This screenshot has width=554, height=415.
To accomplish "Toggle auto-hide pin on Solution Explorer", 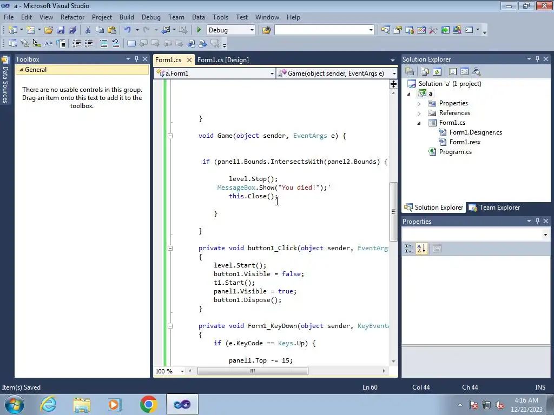I will tap(537, 59).
